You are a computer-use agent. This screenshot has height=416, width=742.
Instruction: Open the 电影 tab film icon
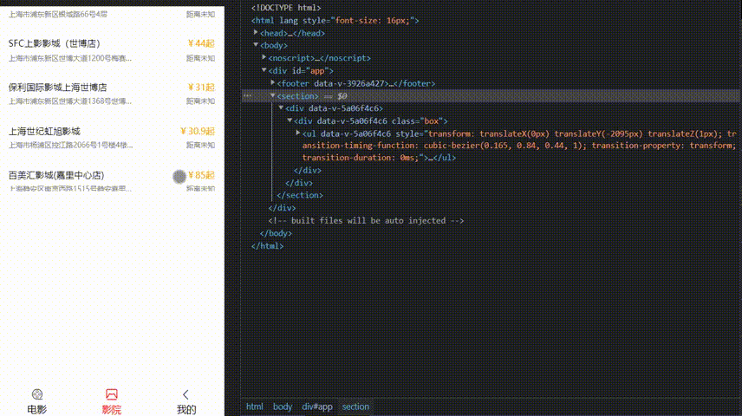[x=36, y=394]
